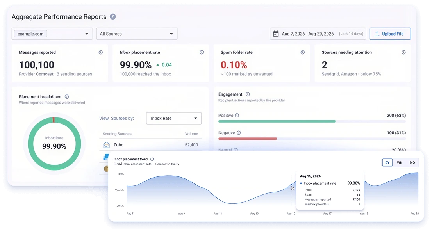Click the Sources needing attention count 2
This screenshot has width=432, height=233.
click(325, 65)
